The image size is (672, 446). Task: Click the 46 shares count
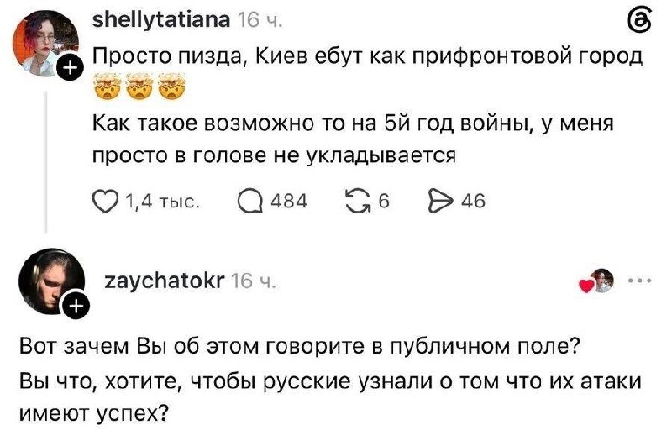pyautogui.click(x=473, y=202)
